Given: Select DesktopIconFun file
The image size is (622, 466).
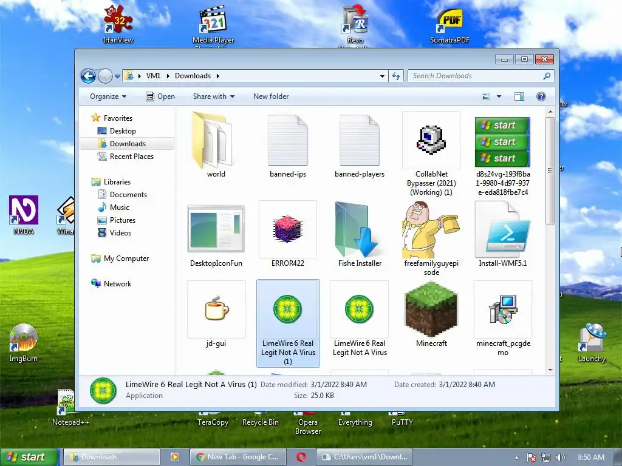Looking at the screenshot, I should (x=216, y=234).
